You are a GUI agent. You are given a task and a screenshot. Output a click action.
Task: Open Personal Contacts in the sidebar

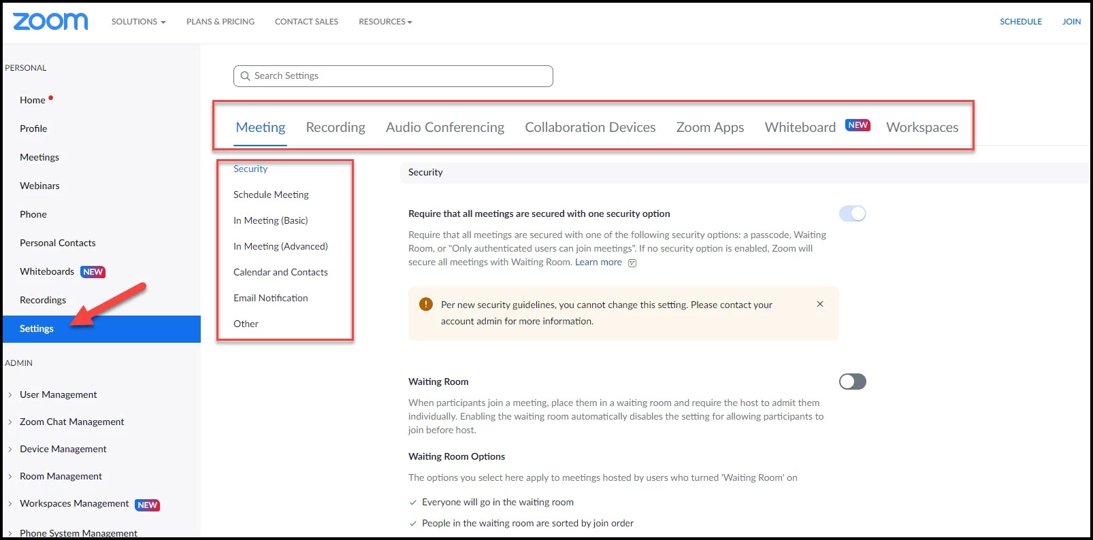58,243
